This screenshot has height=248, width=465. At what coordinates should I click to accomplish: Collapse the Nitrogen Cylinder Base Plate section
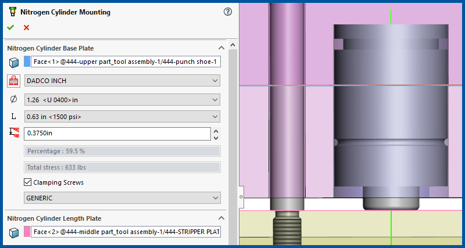[x=221, y=48]
